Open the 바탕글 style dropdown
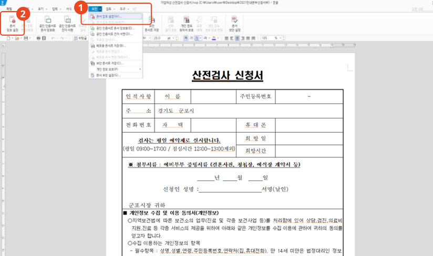This screenshot has height=256, width=433. point(80,38)
